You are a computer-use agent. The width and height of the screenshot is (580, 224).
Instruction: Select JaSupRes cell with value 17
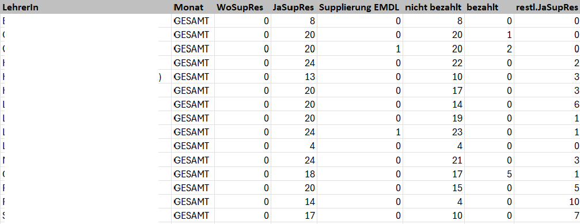point(294,215)
